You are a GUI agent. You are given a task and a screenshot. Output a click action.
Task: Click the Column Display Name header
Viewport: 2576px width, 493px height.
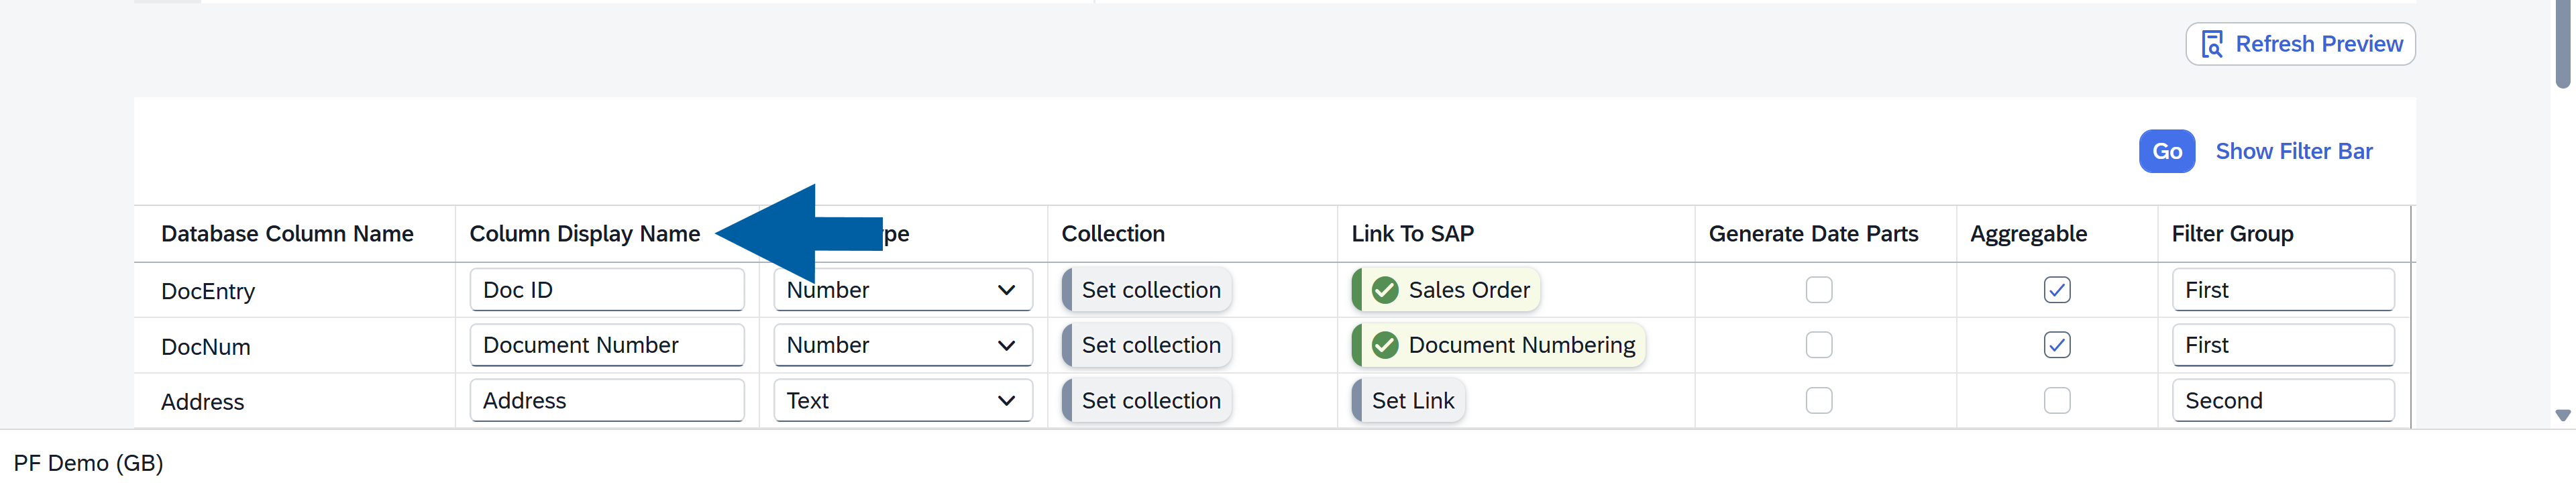click(584, 234)
